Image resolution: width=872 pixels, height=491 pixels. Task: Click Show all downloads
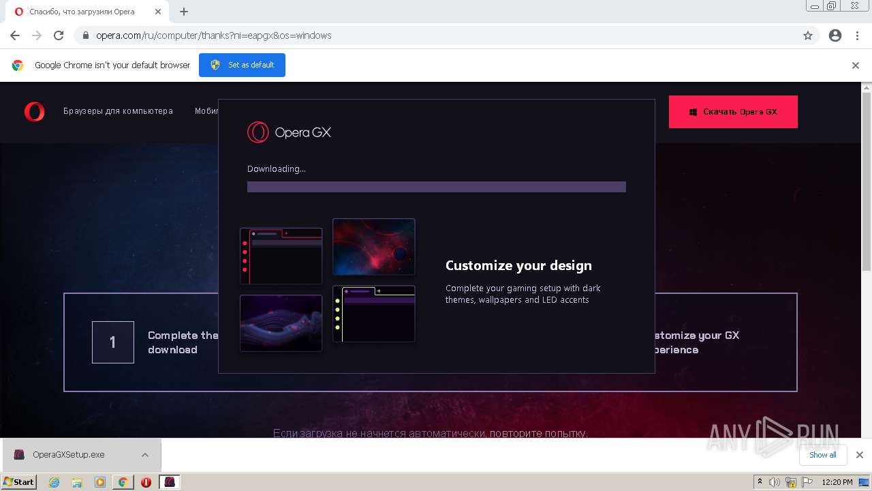click(x=822, y=455)
